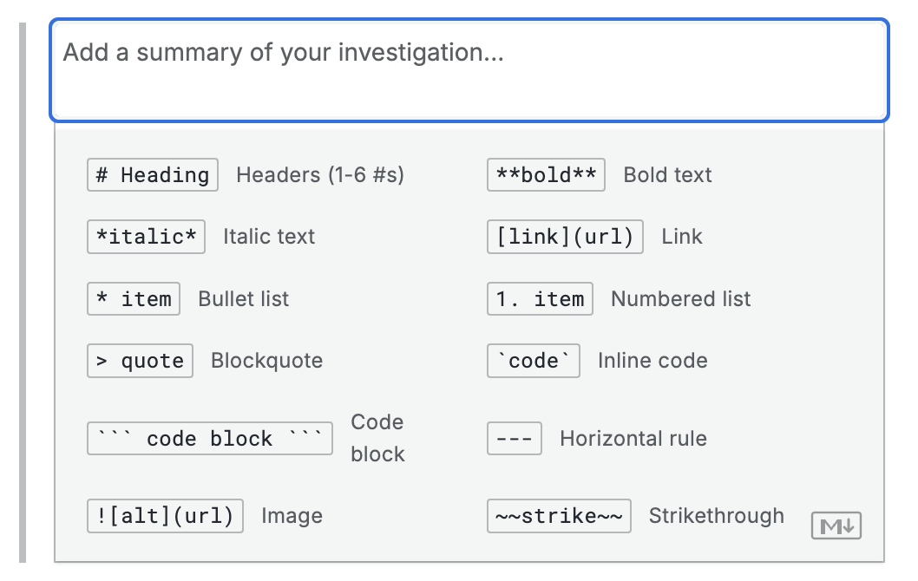
Task: Click the '1. item' numbered list chip
Action: pos(540,299)
